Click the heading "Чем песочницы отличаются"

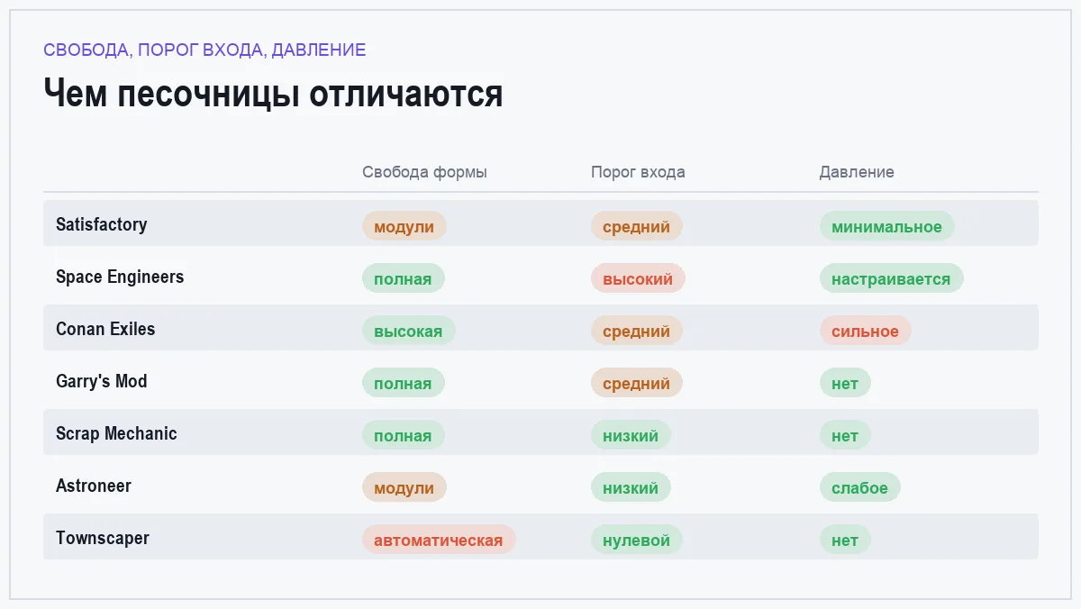click(273, 94)
